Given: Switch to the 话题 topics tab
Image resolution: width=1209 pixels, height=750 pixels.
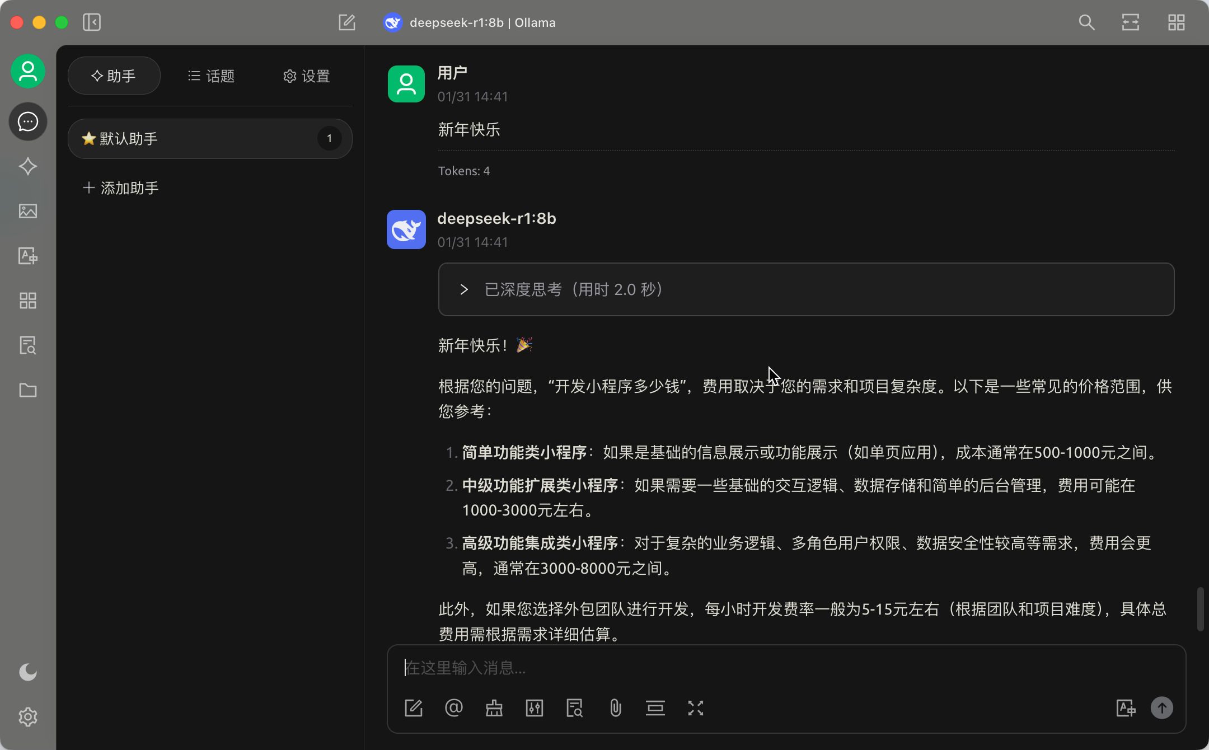Looking at the screenshot, I should coord(211,76).
